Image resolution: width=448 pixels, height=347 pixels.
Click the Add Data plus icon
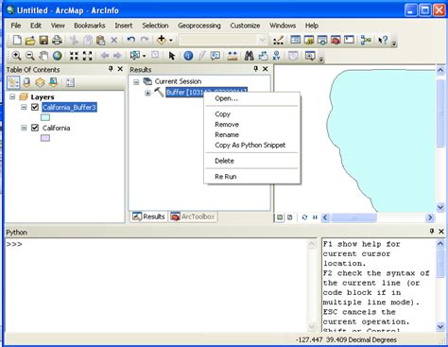click(162, 40)
